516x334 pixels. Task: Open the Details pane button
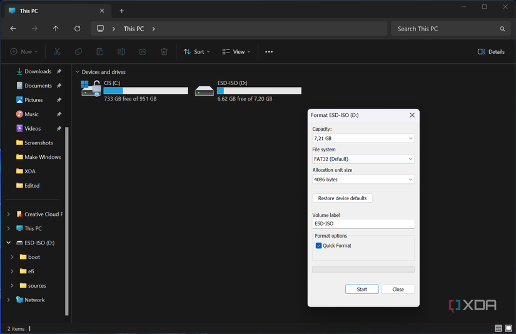[491, 52]
